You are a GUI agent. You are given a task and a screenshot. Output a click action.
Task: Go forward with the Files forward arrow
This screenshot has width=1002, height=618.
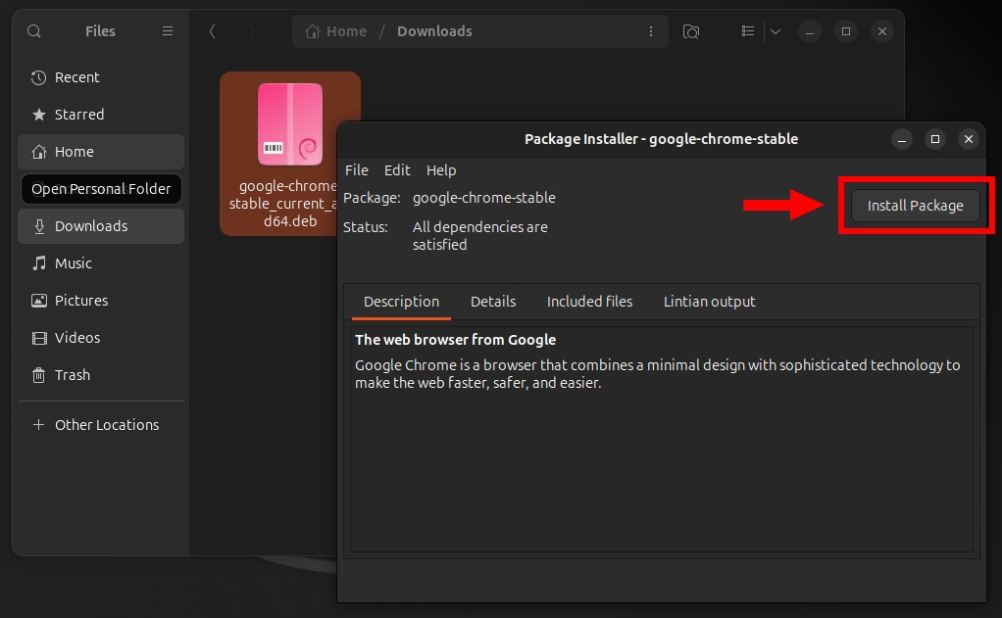pyautogui.click(x=252, y=31)
